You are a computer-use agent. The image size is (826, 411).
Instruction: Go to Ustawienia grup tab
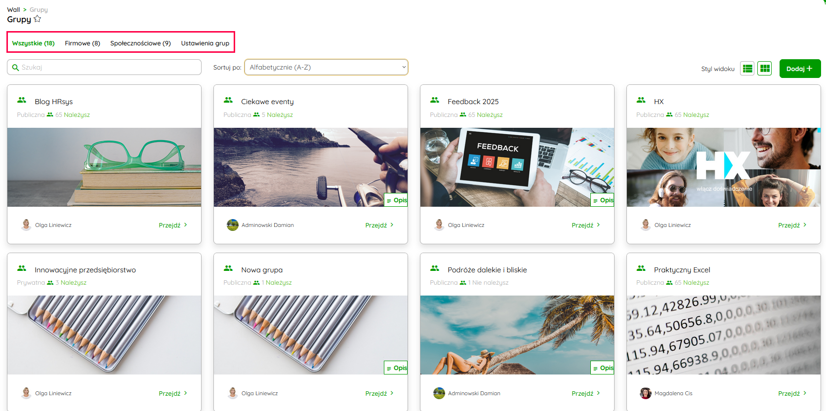[205, 43]
